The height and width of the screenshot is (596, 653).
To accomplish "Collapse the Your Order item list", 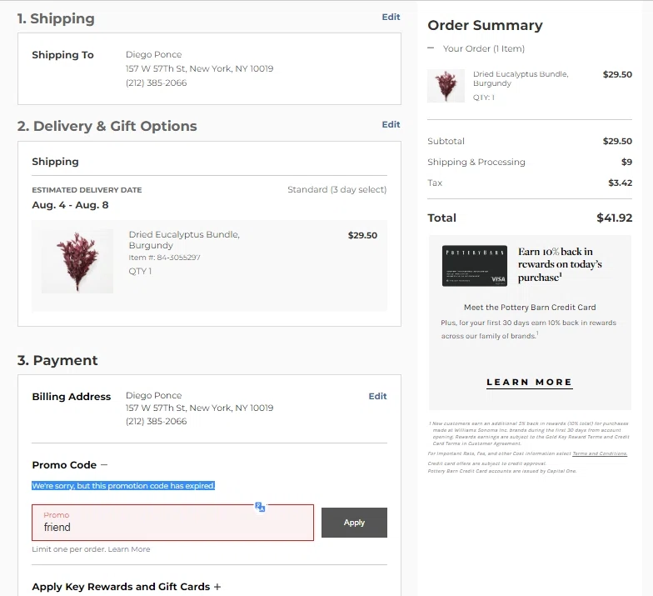I will tap(431, 48).
